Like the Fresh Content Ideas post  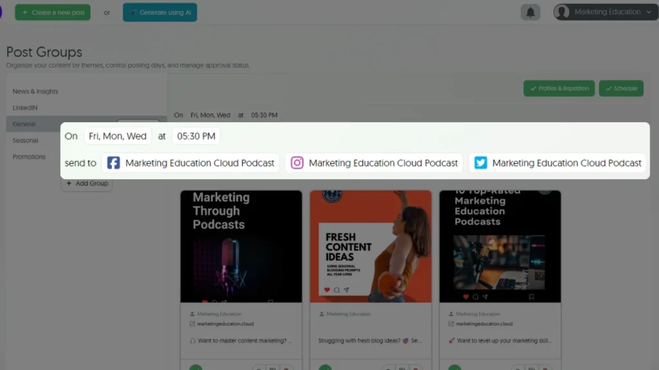tap(327, 290)
